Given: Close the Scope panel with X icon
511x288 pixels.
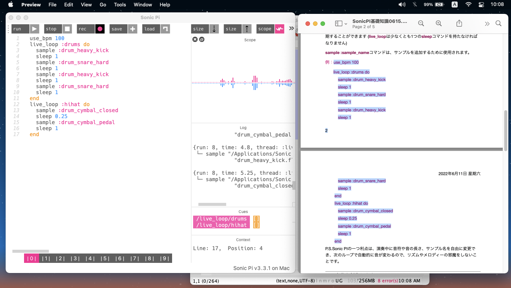Looking at the screenshot, I should 195,39.
